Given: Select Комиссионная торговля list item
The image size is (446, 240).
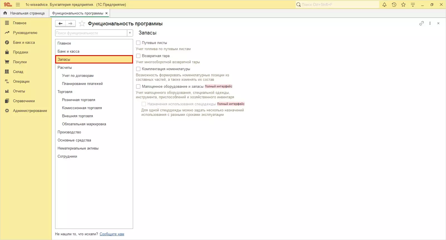Looking at the screenshot, I should 94,108.
